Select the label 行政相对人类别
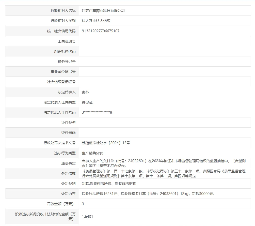This screenshot has width=255, height=226. point(63,21)
